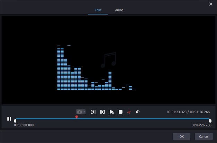Click the red playhead marker
Screen dimensions: 217x143
(x=76, y=117)
